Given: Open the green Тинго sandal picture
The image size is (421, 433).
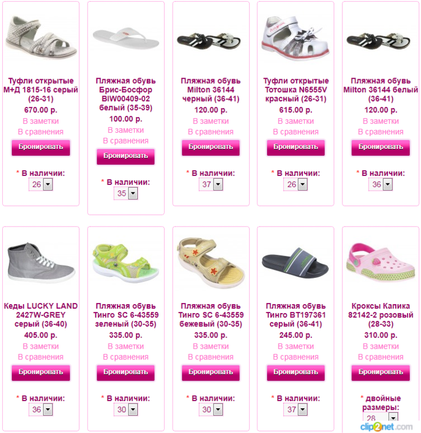Looking at the screenshot, I should (x=126, y=263).
